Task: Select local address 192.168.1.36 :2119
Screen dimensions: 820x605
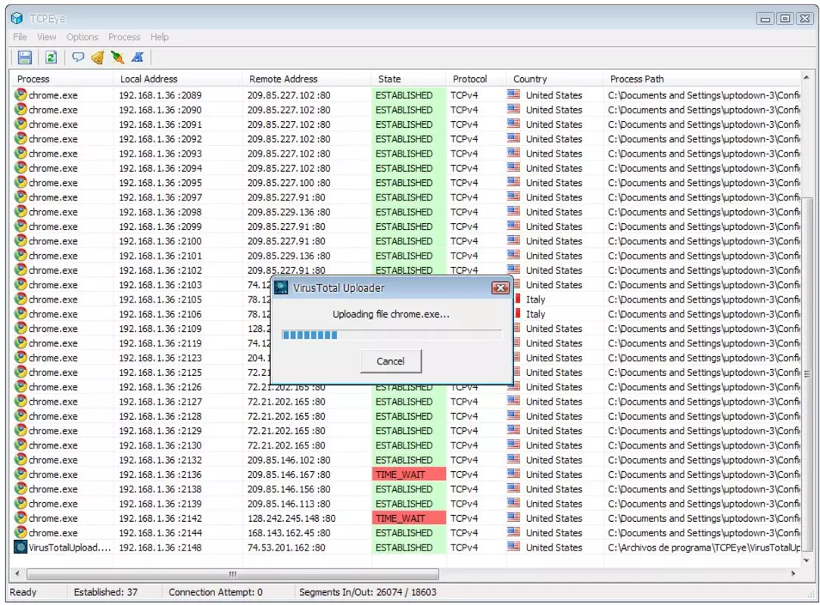Action: 160,343
